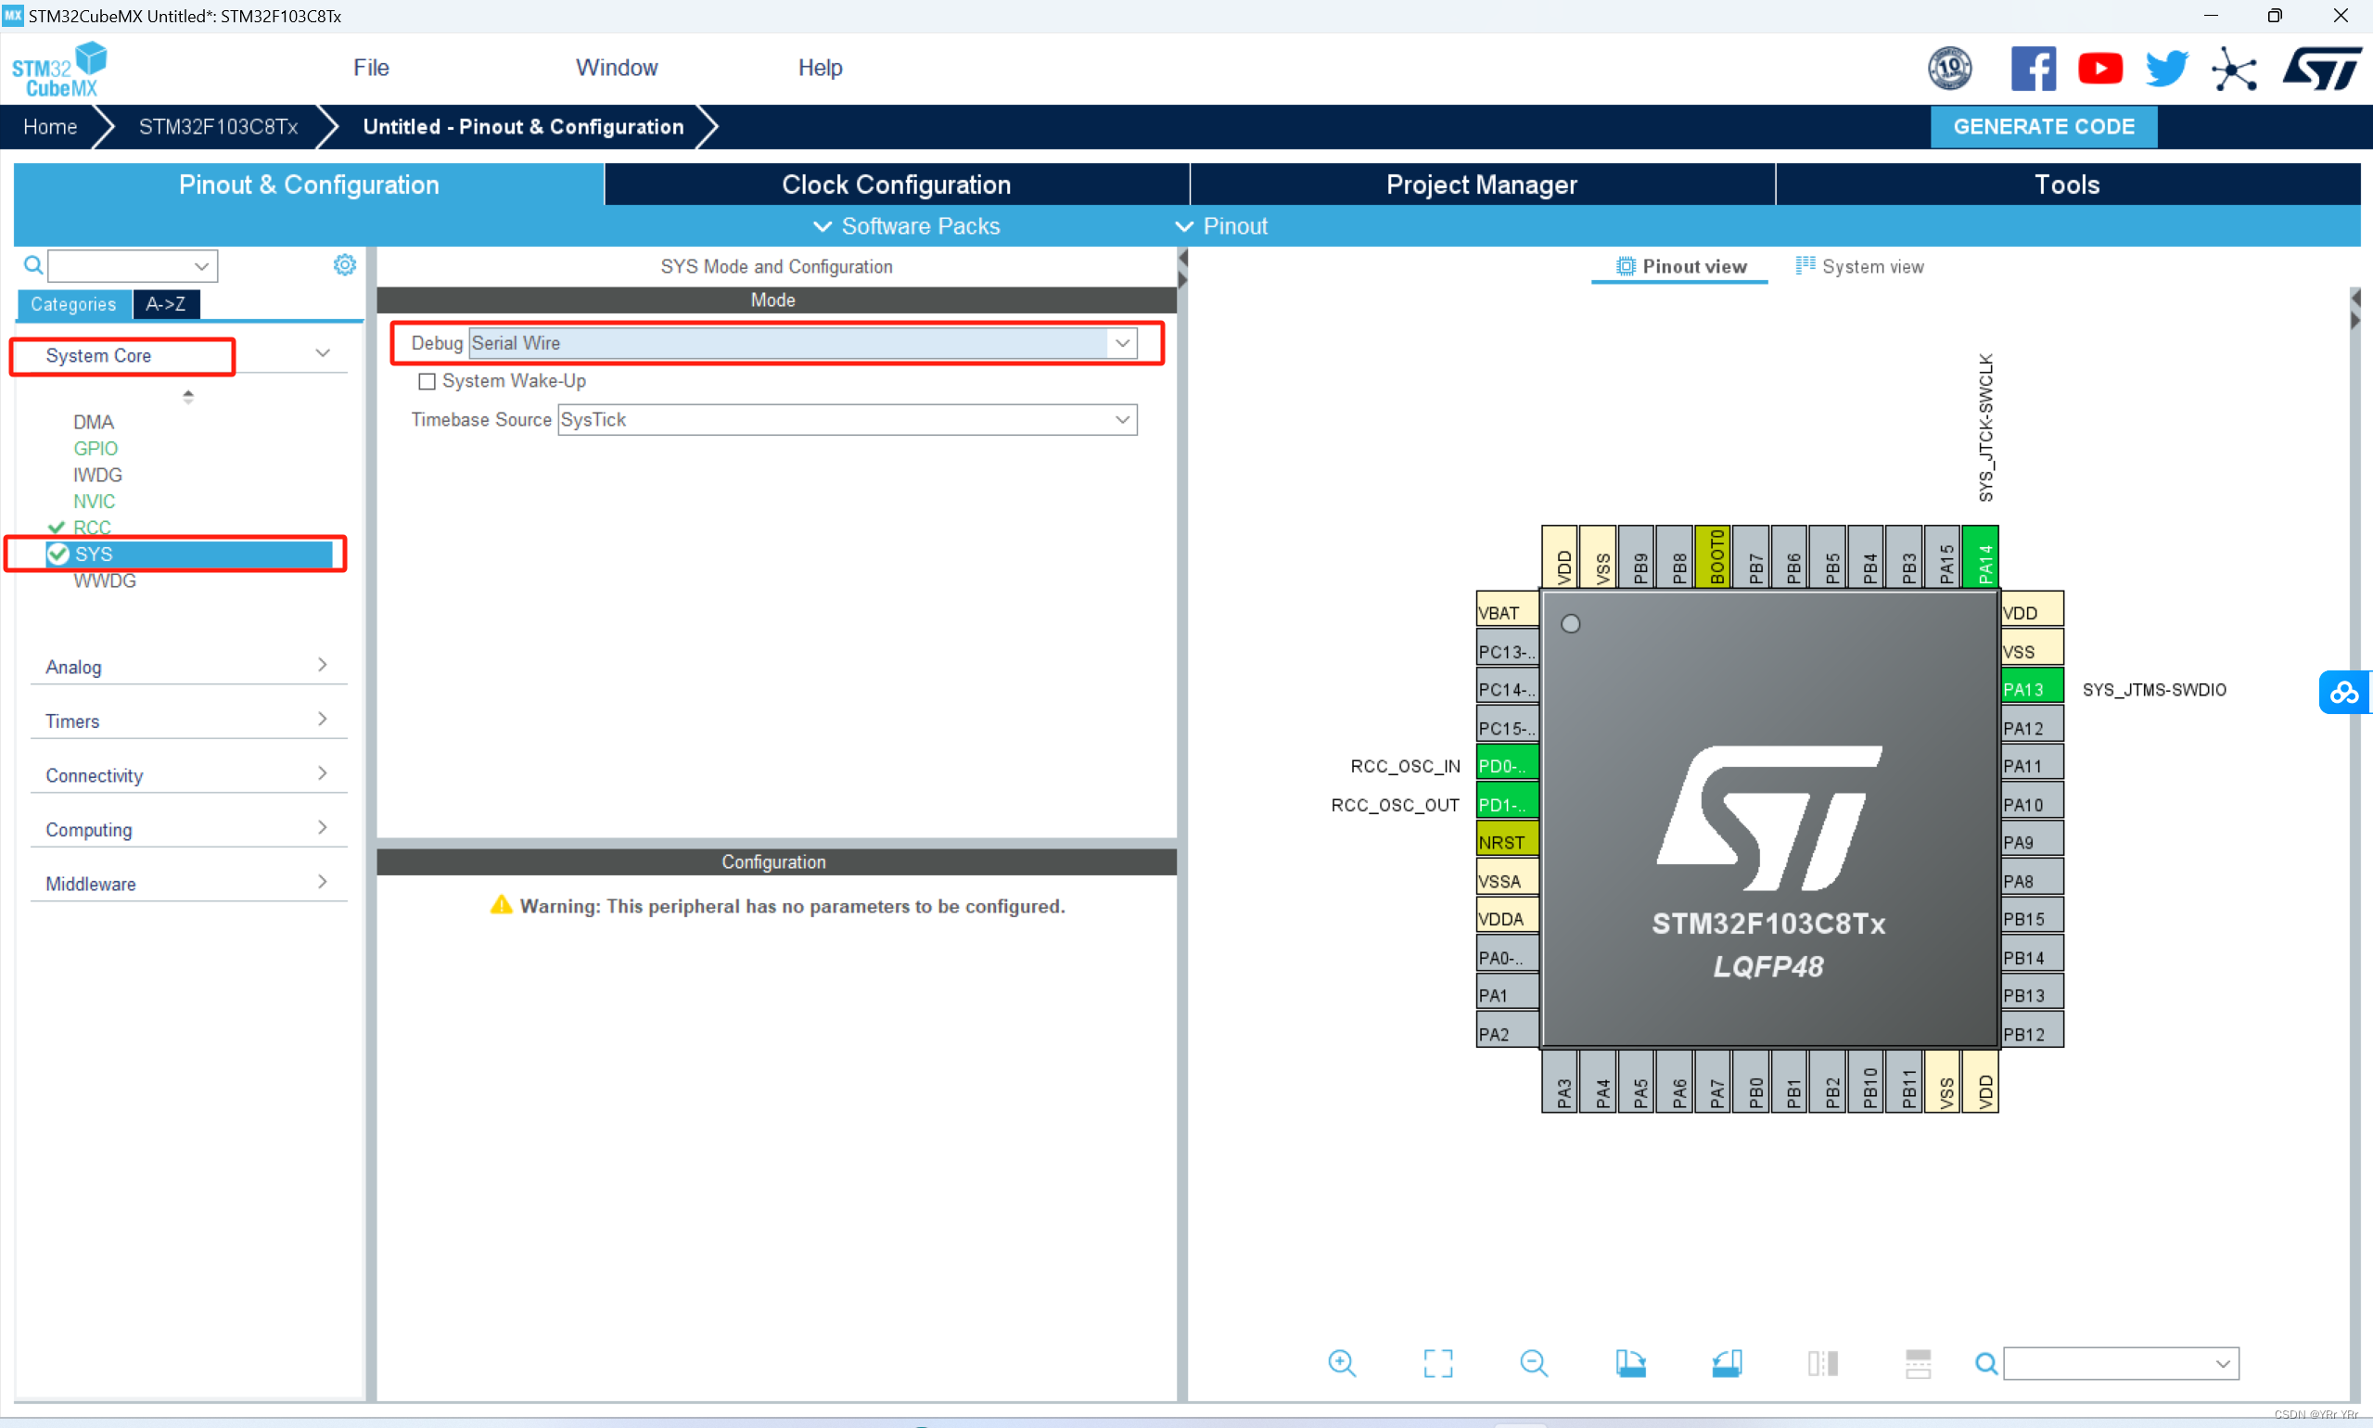Click the PA14 SWCLK pin
The width and height of the screenshot is (2373, 1428).
1981,557
